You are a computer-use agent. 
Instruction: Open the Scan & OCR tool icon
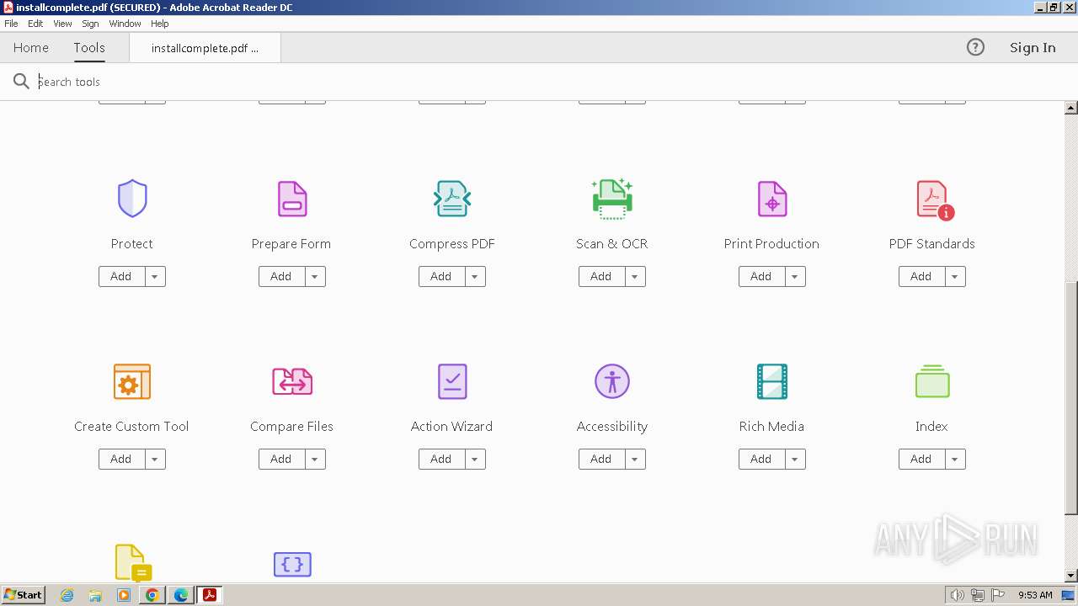612,199
